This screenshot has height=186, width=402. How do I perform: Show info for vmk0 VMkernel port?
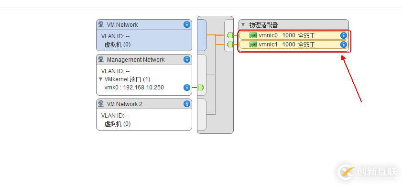pos(187,88)
